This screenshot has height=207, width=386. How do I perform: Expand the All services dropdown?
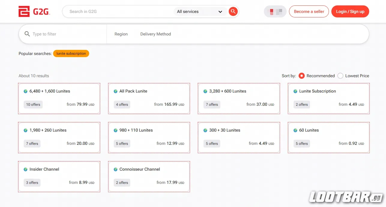[x=199, y=12]
